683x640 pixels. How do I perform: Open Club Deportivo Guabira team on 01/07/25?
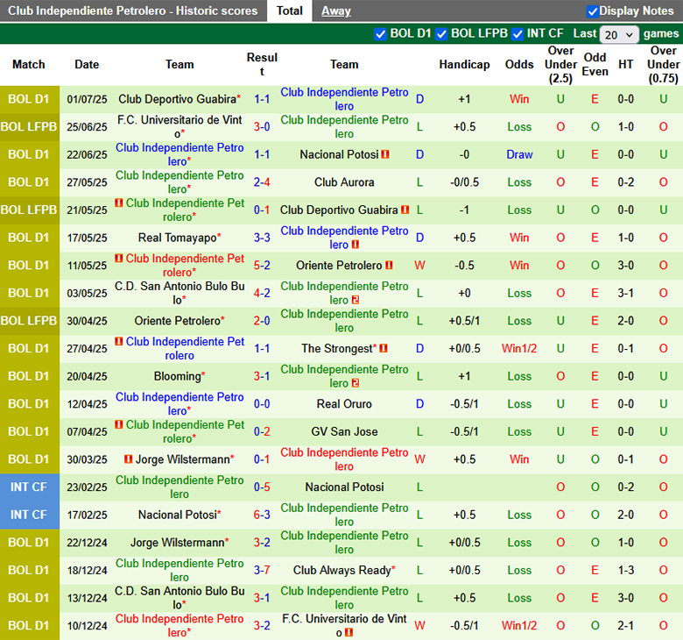point(177,99)
